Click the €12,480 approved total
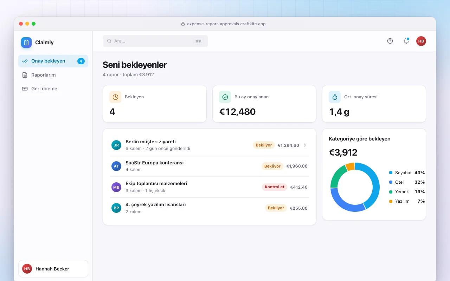This screenshot has width=450, height=281. pyautogui.click(x=238, y=112)
